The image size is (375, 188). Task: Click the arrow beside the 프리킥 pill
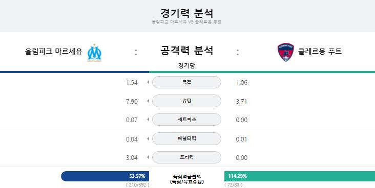[x=148, y=157]
